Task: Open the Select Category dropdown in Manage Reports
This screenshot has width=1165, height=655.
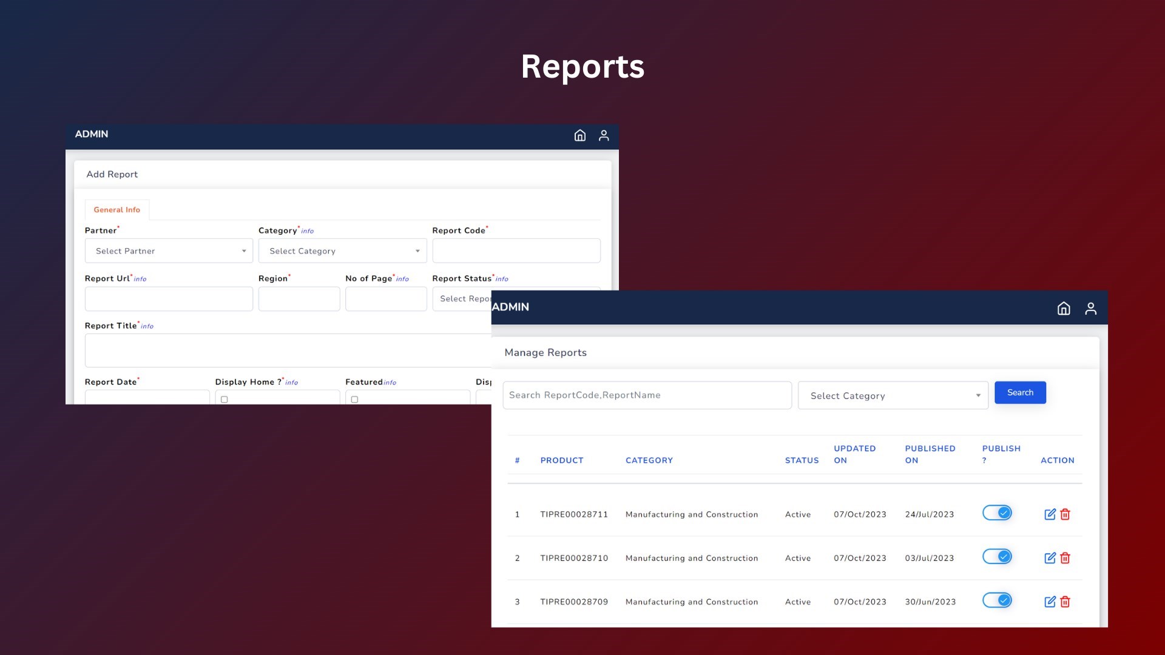Action: [x=892, y=395]
